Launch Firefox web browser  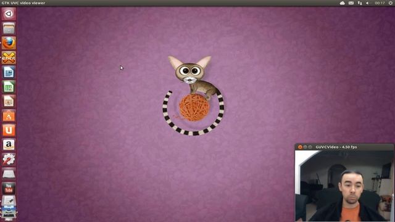point(9,43)
